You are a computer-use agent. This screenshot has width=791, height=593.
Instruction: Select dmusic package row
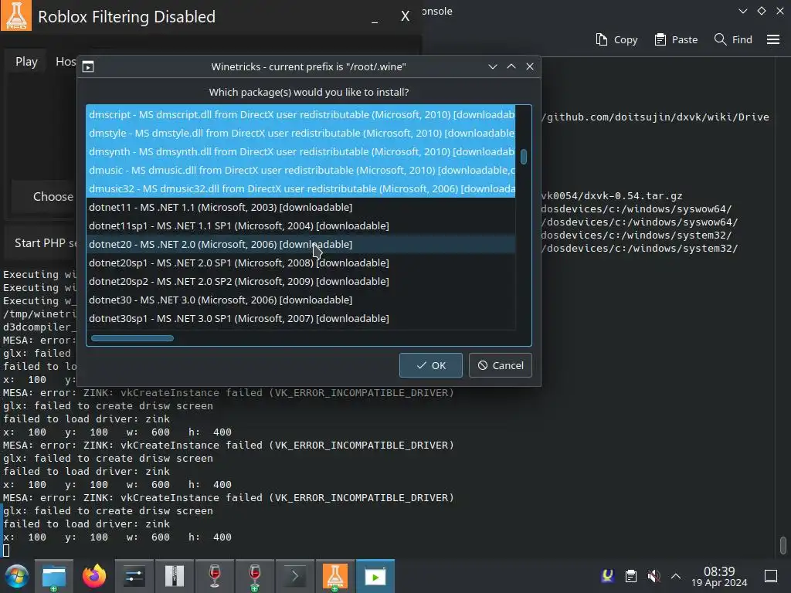coord(301,171)
